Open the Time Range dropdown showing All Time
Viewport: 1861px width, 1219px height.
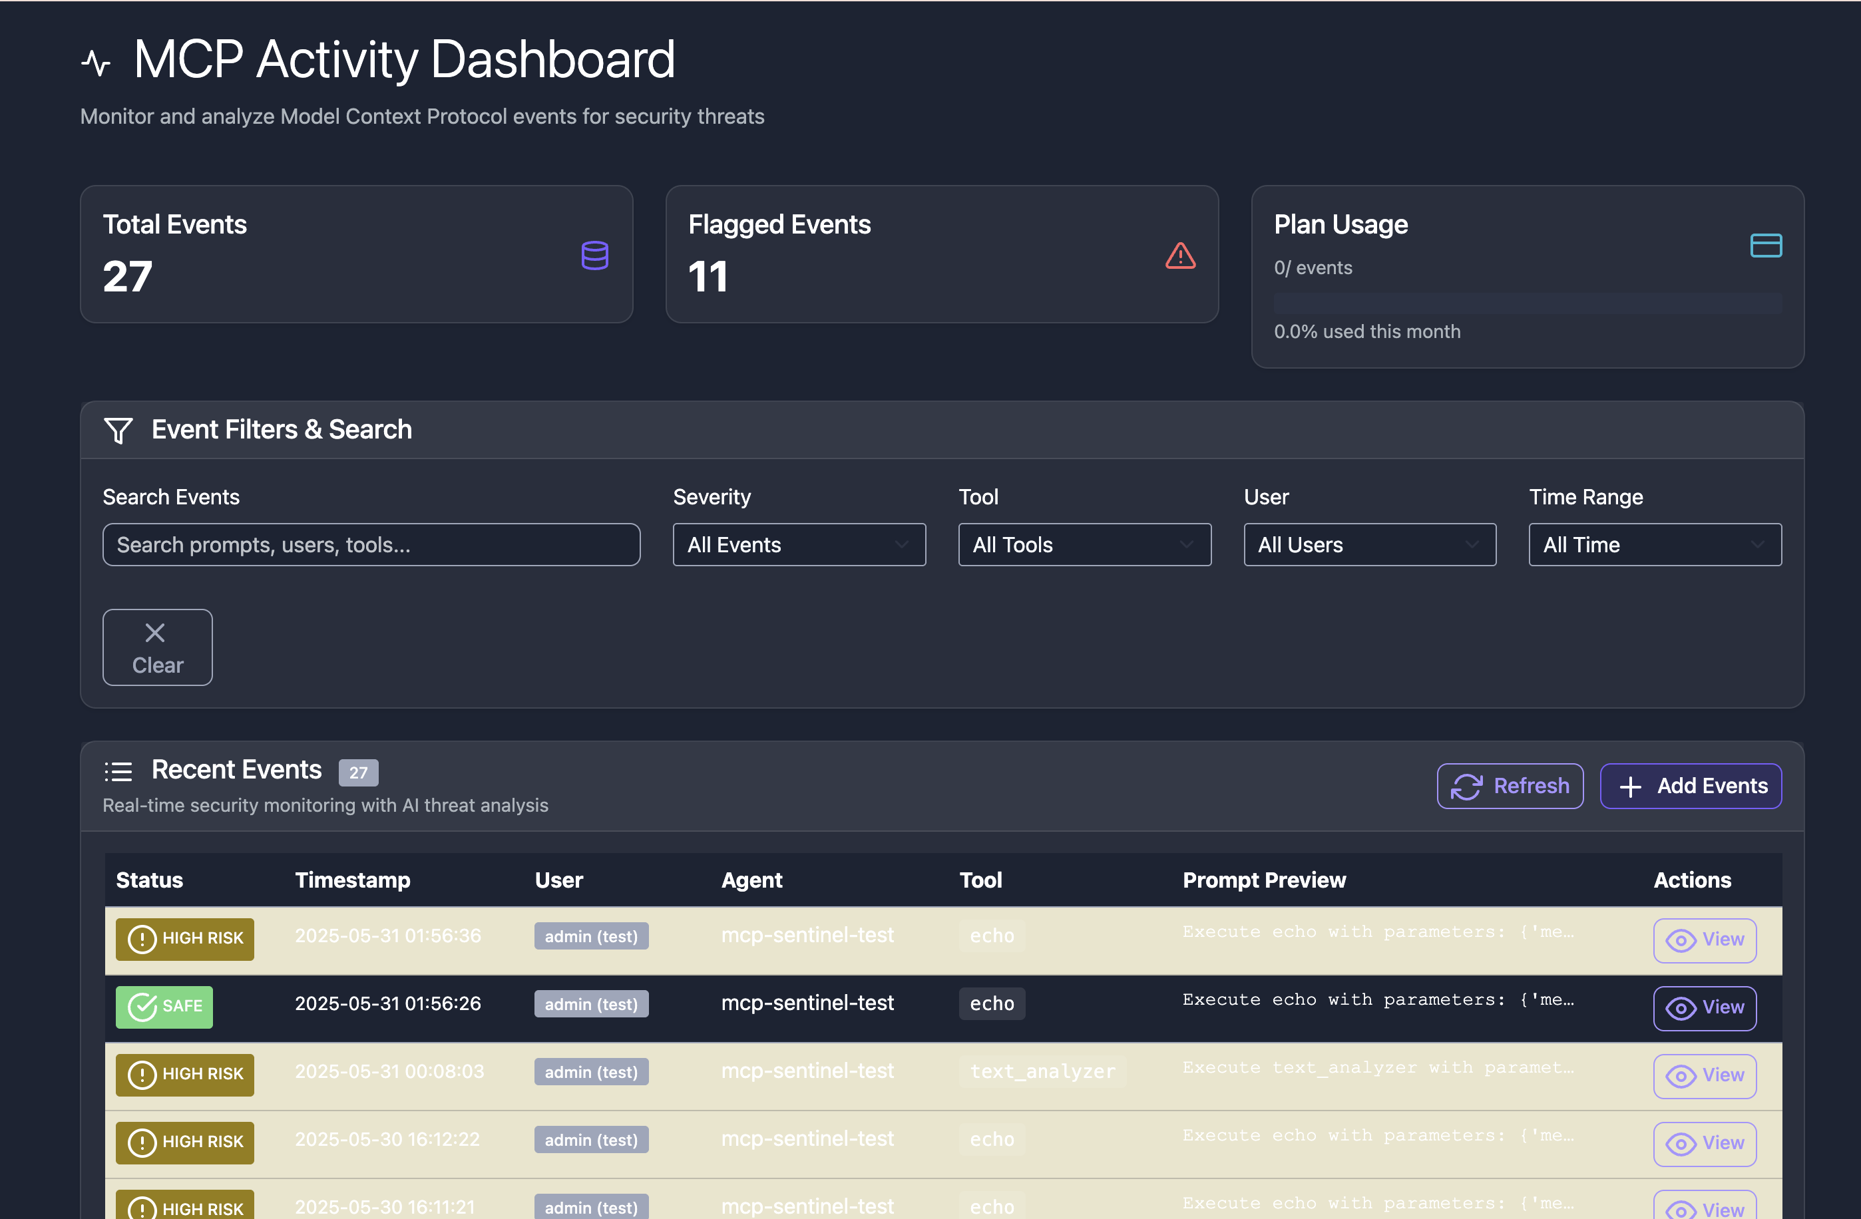tap(1655, 545)
